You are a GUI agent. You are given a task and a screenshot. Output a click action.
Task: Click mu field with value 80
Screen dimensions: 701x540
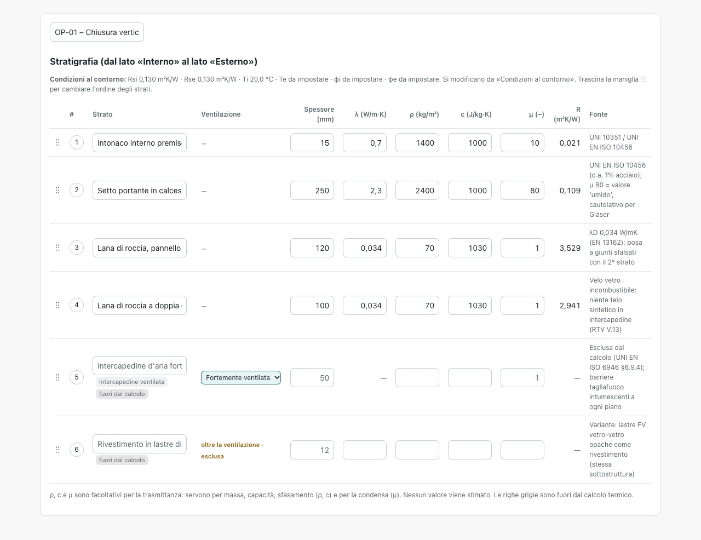click(522, 191)
